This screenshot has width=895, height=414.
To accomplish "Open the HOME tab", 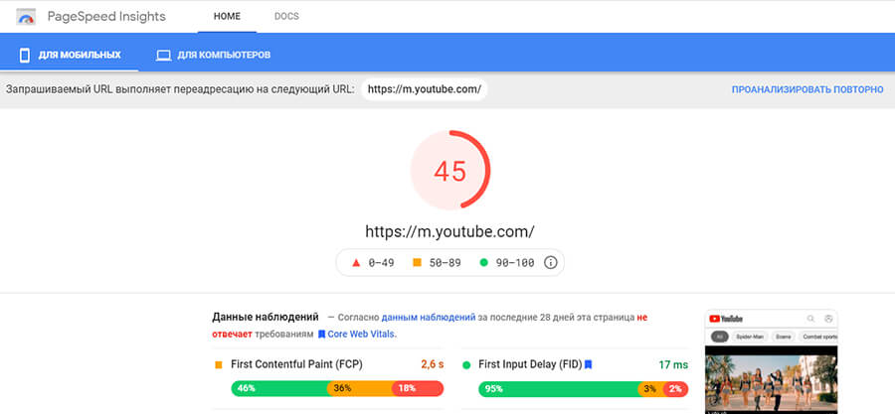I will click(227, 17).
